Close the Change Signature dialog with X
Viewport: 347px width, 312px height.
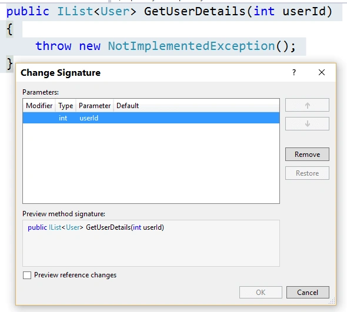(x=322, y=72)
